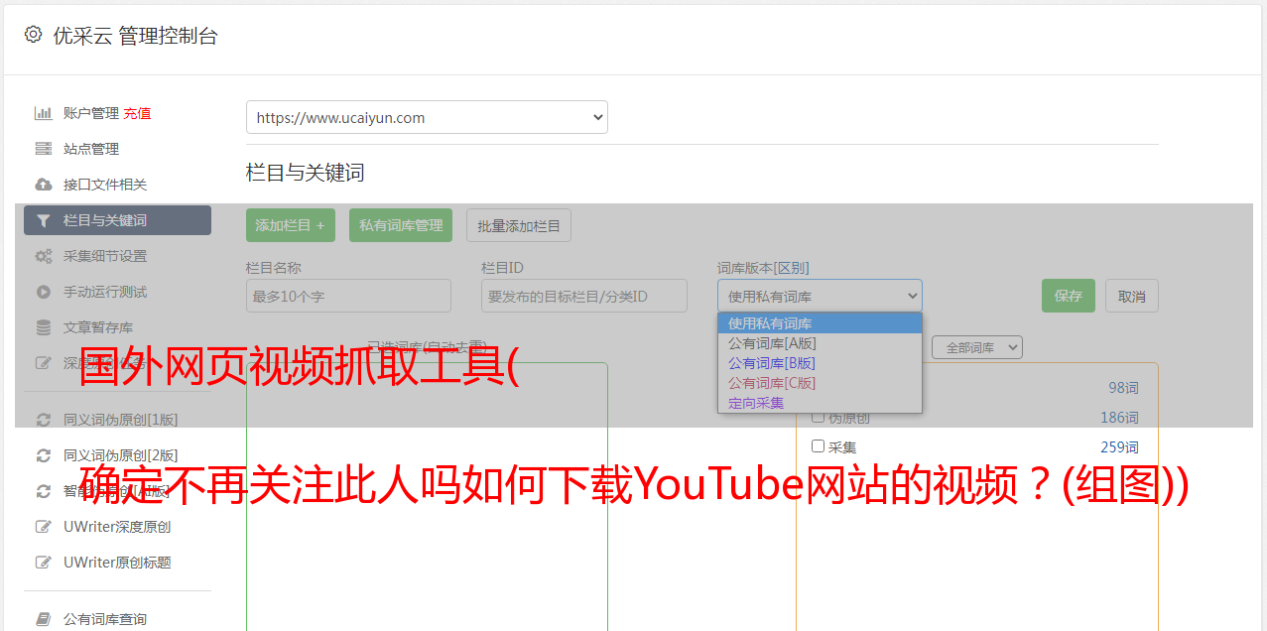Image resolution: width=1267 pixels, height=631 pixels.
Task: Click the 添加栏目 + button
Action: click(291, 225)
